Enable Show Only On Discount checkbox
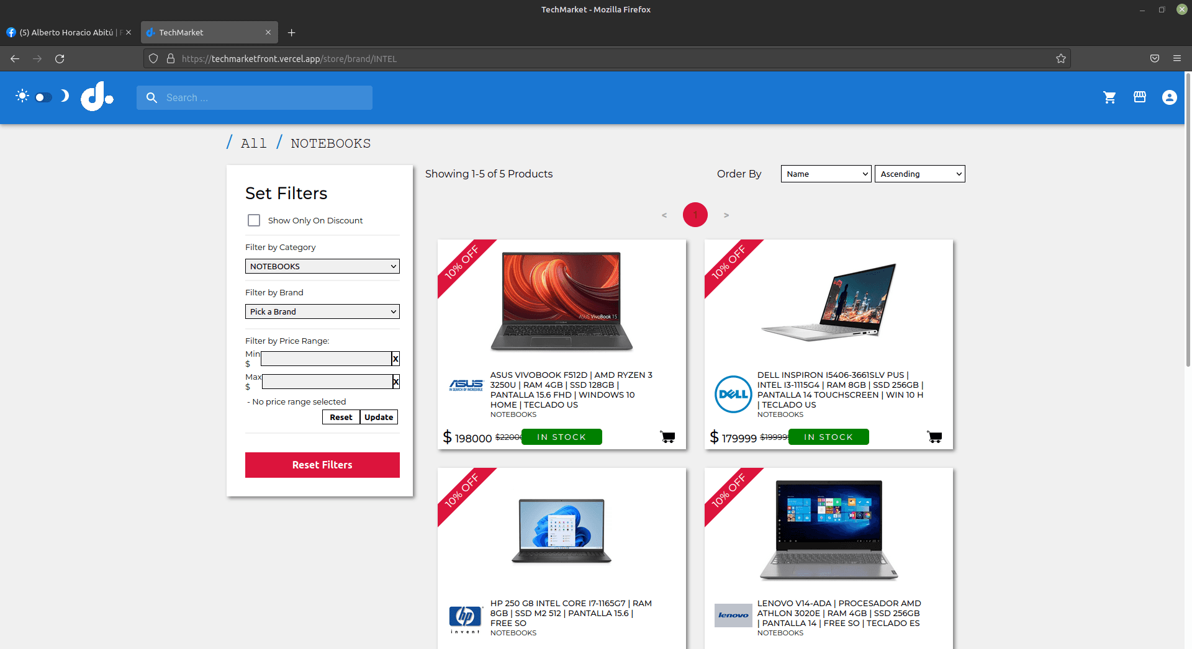The width and height of the screenshot is (1192, 649). [x=254, y=220]
